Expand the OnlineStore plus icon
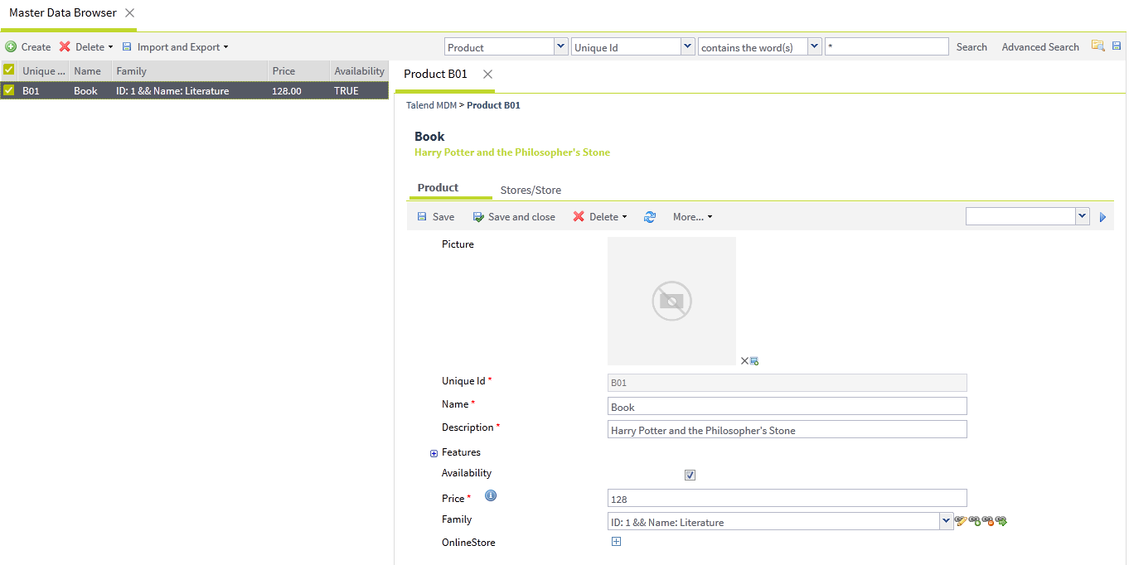Image resolution: width=1129 pixels, height=565 pixels. (616, 542)
